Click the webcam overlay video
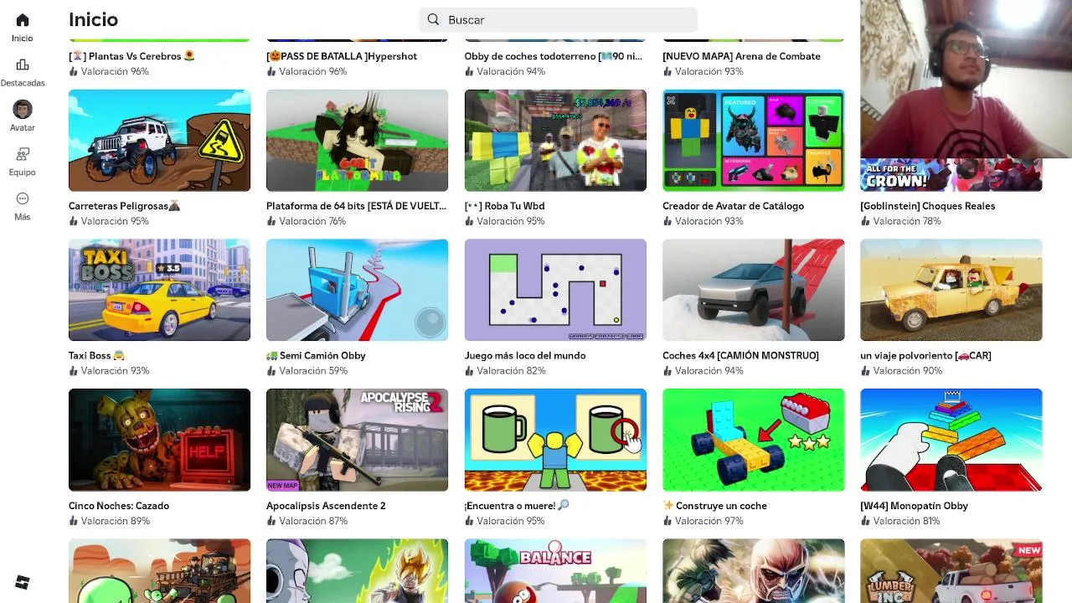Viewport: 1072px width, 603px height. tap(966, 79)
